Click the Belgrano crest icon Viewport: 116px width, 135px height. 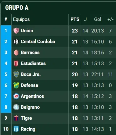[x=16, y=107]
